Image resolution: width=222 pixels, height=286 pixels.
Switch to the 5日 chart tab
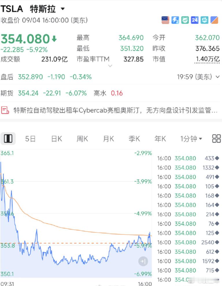point(30,139)
